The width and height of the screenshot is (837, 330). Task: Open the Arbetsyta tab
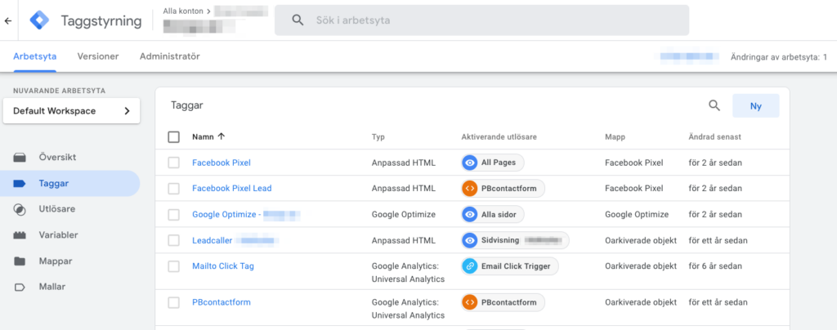(x=34, y=56)
